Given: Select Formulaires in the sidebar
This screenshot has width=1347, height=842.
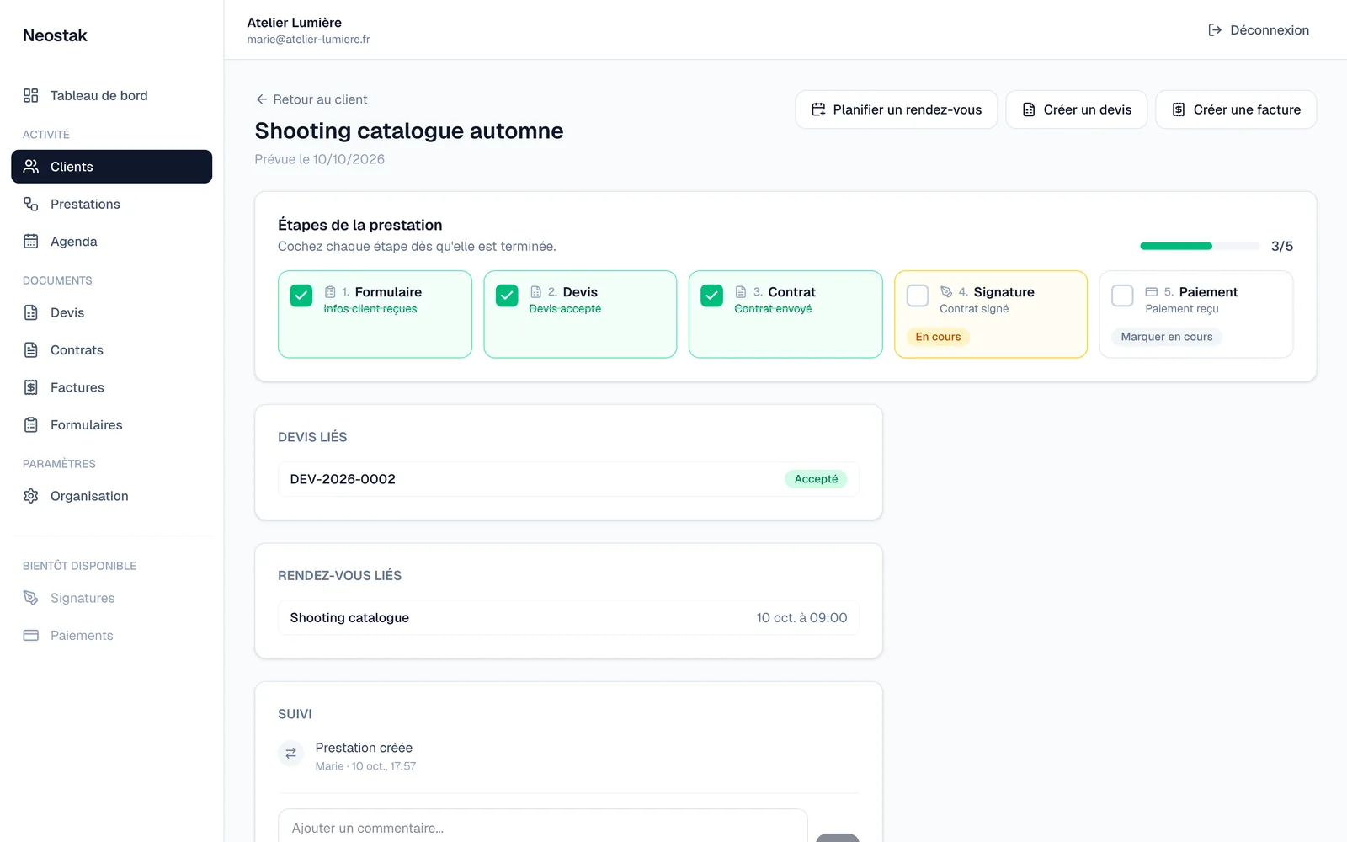Looking at the screenshot, I should (x=112, y=425).
